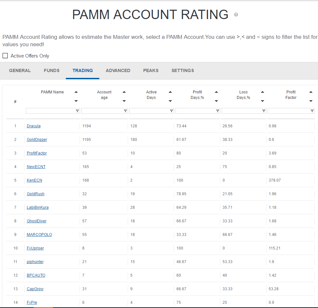Open filter funnel for Loss Days,% column
318x308 pixels.
click(x=264, y=111)
